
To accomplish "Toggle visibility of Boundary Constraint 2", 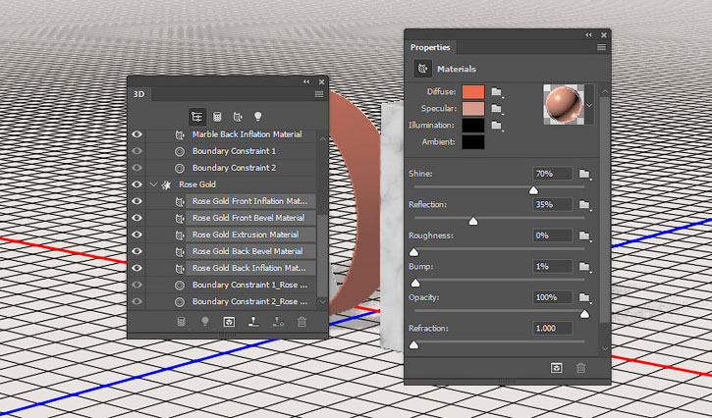I will pyautogui.click(x=137, y=168).
